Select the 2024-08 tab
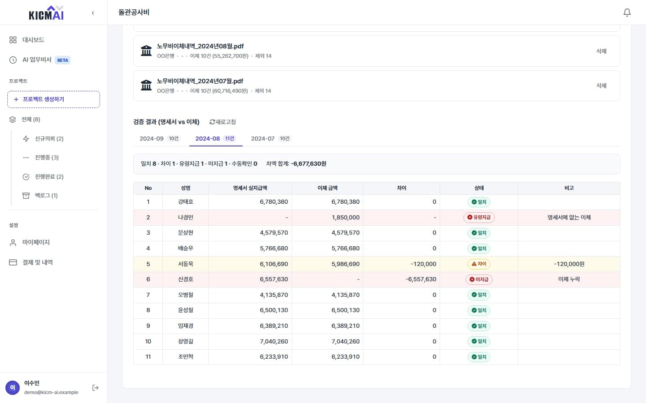The height and width of the screenshot is (403, 646). point(216,139)
